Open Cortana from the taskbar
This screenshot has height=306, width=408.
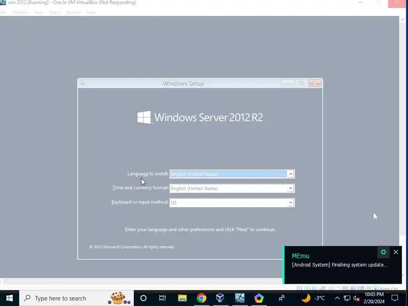pyautogui.click(x=143, y=298)
